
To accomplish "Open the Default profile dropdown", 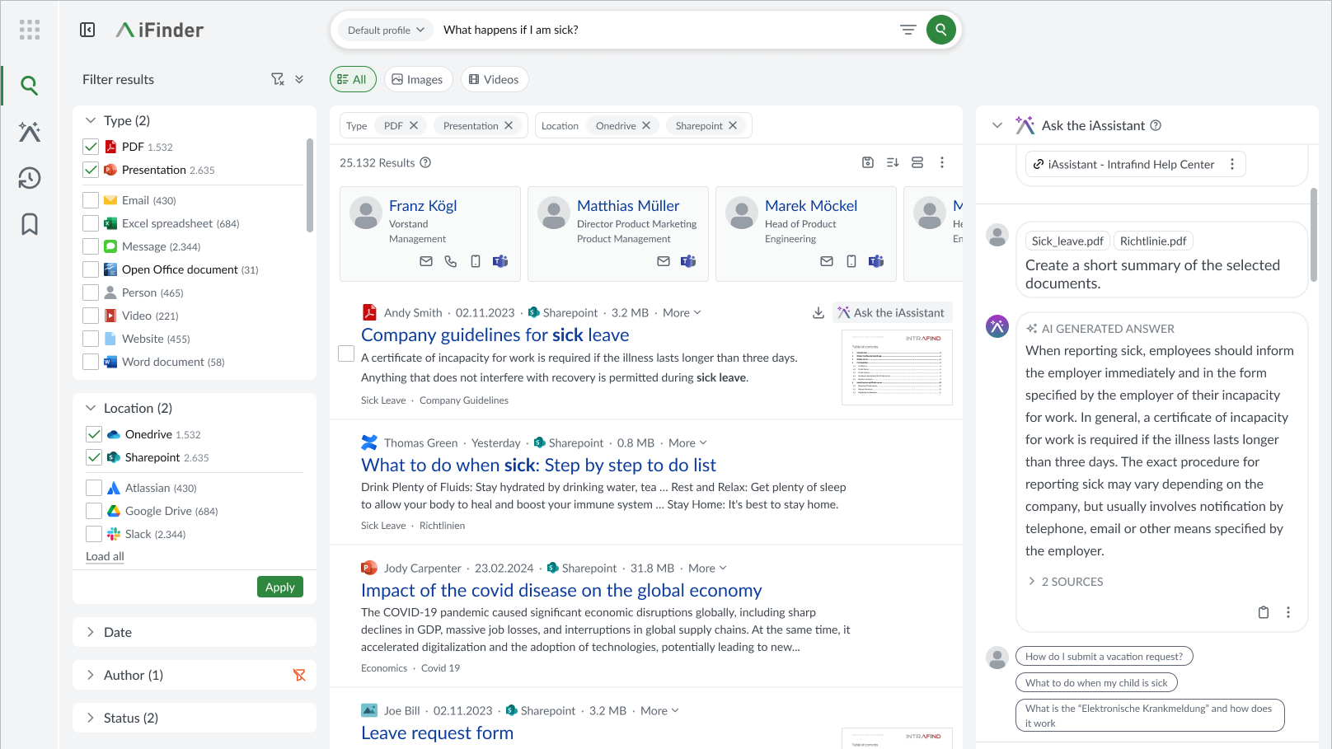I will (x=386, y=30).
